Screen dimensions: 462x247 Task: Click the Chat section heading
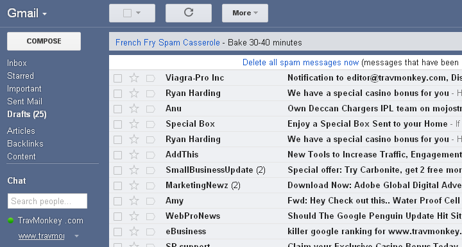click(x=17, y=180)
